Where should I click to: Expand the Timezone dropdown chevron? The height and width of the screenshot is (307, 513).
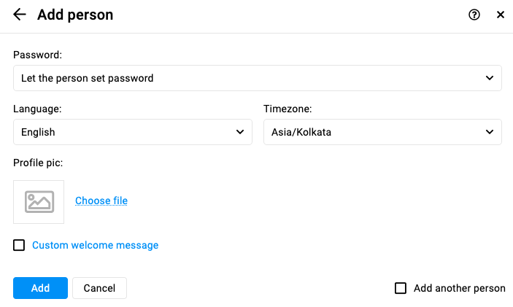click(x=490, y=132)
